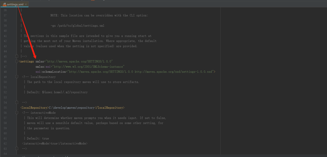Select the settings.xml editor tab
This screenshot has height=157, width=327.
click(15, 4)
